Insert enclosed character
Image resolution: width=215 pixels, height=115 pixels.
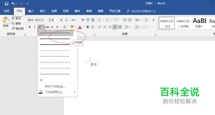click(93, 27)
